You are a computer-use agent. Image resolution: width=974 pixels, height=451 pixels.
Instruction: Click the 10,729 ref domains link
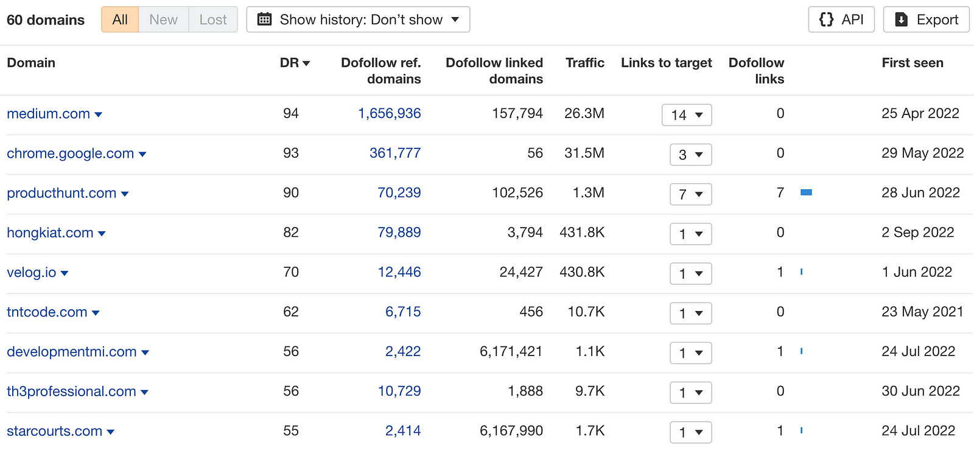[399, 390]
